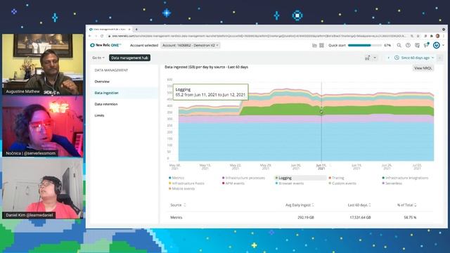This screenshot has height=253, width=450.
Task: Expand the Go to dropdown
Action: click(98, 58)
